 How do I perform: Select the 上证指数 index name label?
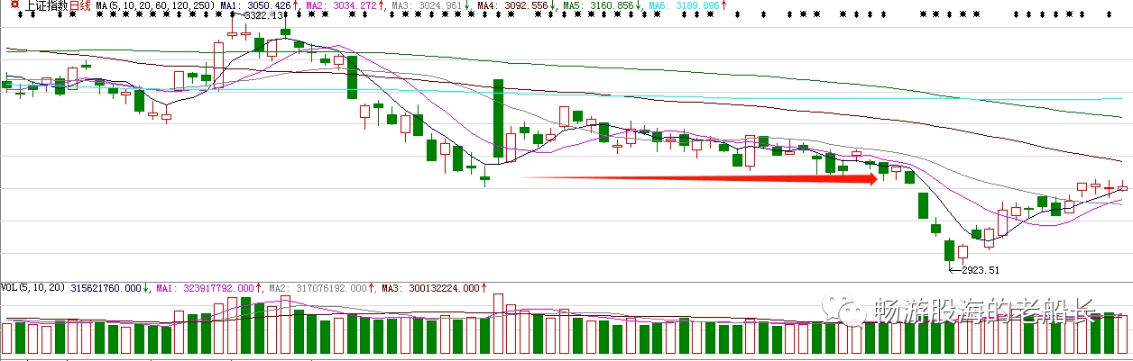click(x=46, y=5)
